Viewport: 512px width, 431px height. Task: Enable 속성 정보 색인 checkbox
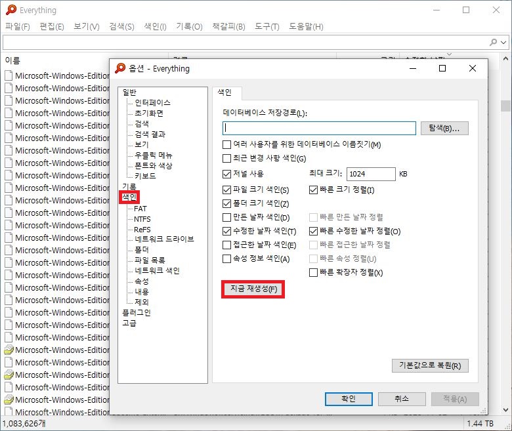click(x=226, y=258)
